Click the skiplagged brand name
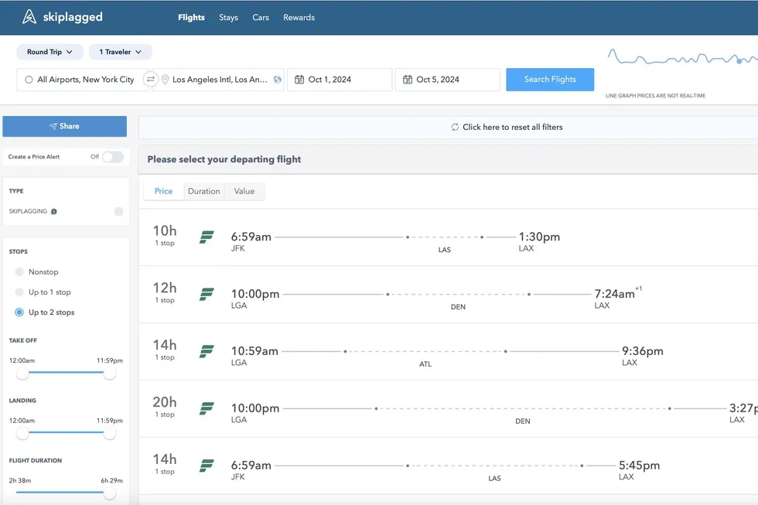The width and height of the screenshot is (758, 505). click(73, 17)
